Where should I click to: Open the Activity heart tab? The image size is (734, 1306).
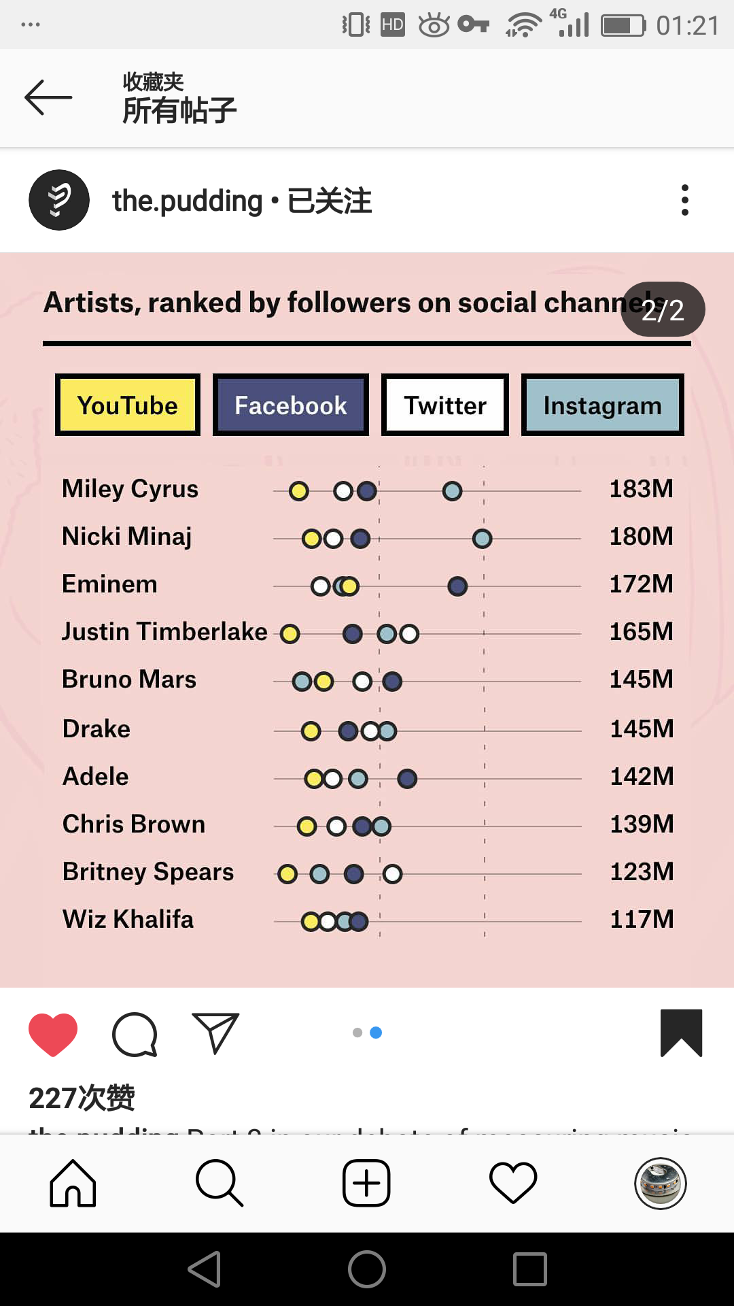(x=513, y=1184)
